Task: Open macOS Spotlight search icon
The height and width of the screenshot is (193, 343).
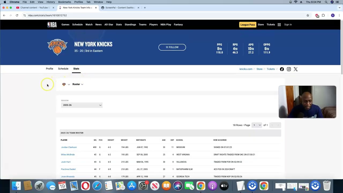Action: (x=326, y=2)
